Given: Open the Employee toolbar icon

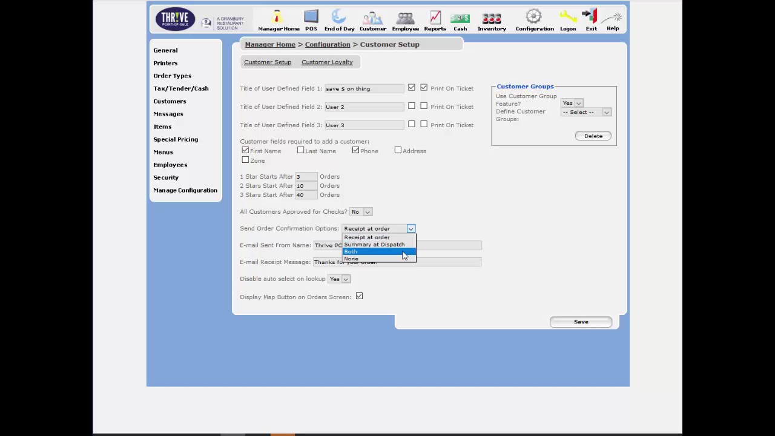Looking at the screenshot, I should 405,20.
